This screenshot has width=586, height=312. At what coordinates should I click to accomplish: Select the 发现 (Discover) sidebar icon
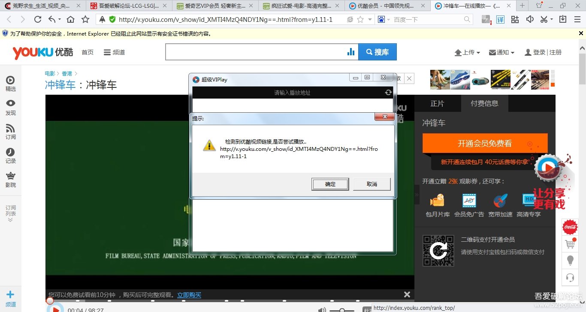point(9,107)
